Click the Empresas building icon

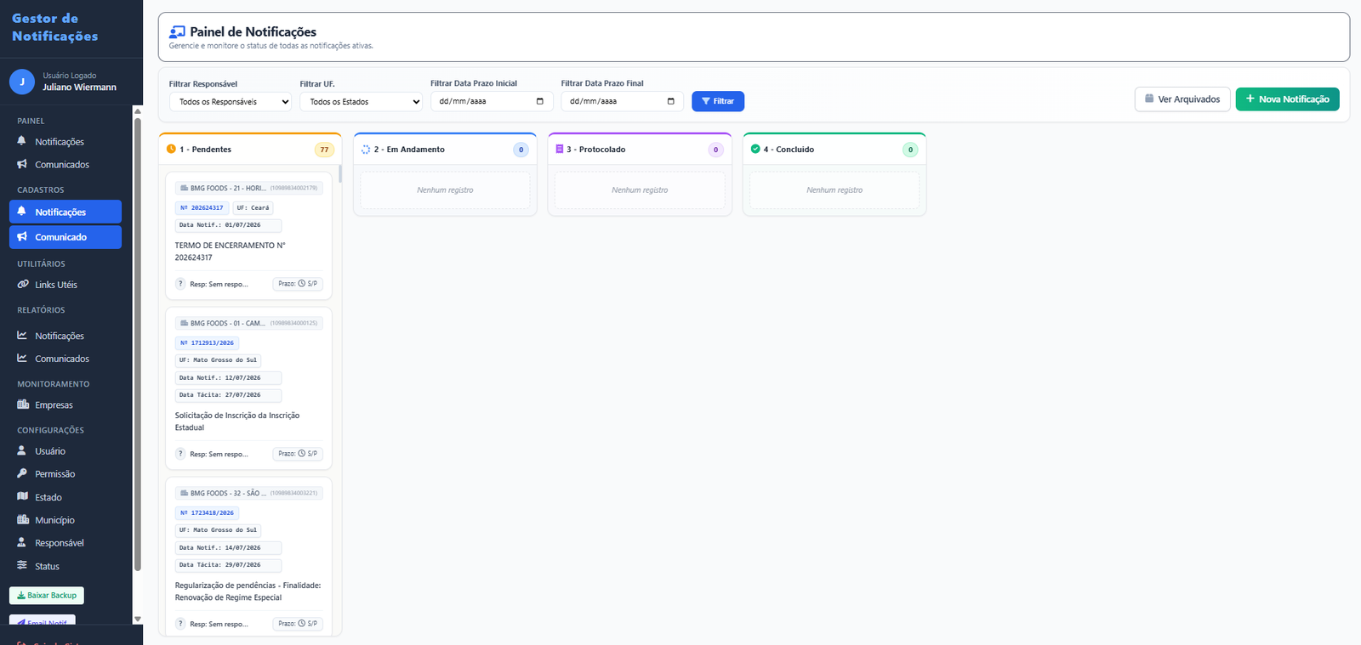tap(23, 405)
